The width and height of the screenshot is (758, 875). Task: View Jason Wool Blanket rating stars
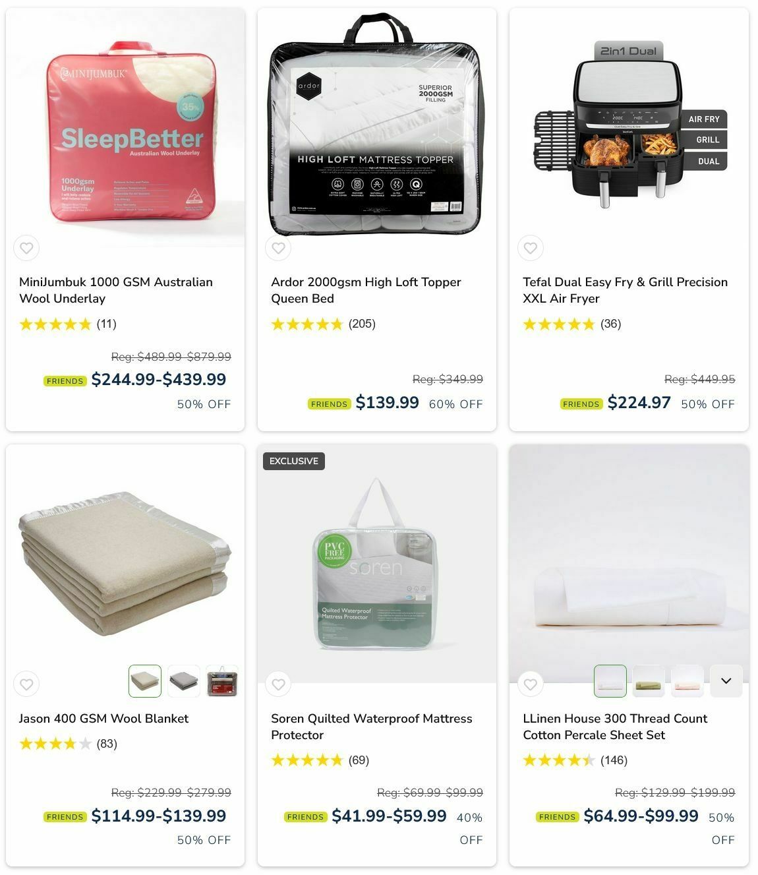55,744
